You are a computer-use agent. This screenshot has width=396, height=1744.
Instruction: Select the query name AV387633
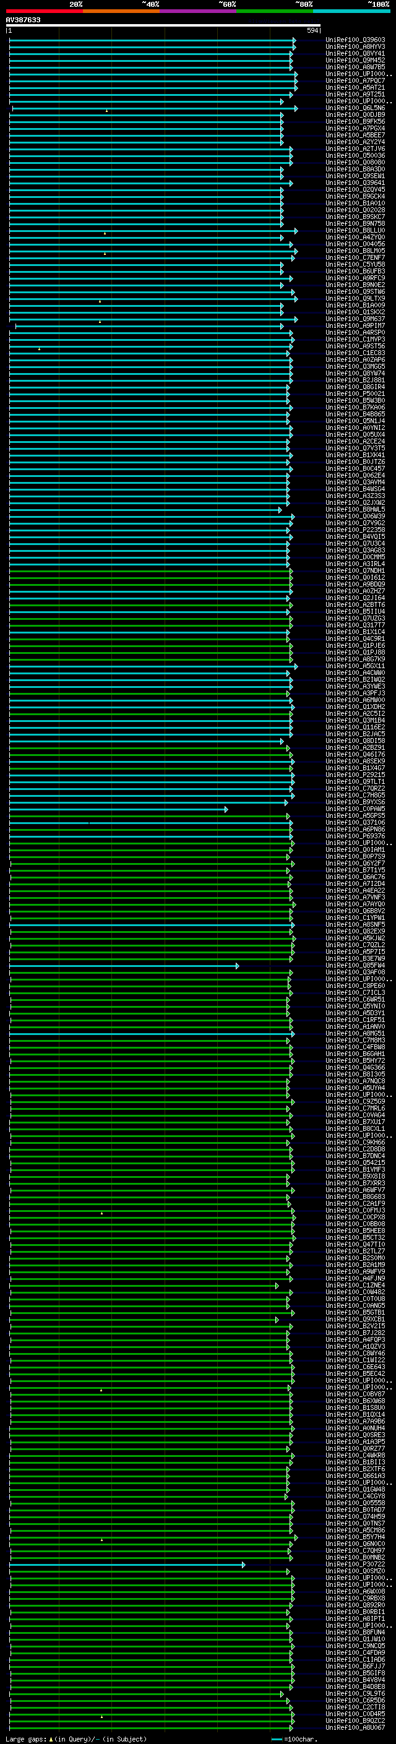(23, 20)
